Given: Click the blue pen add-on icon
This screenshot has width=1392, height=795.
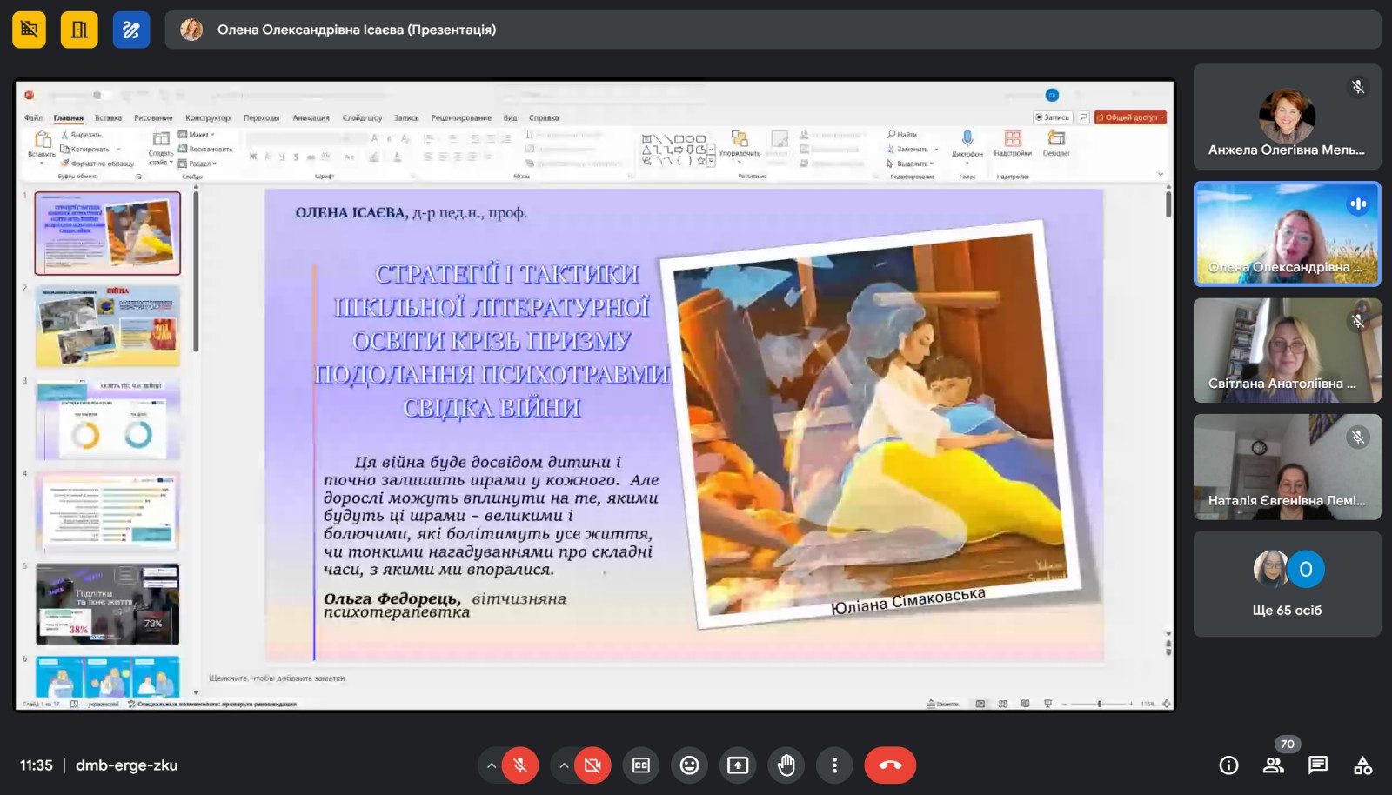Looking at the screenshot, I should click(x=131, y=30).
